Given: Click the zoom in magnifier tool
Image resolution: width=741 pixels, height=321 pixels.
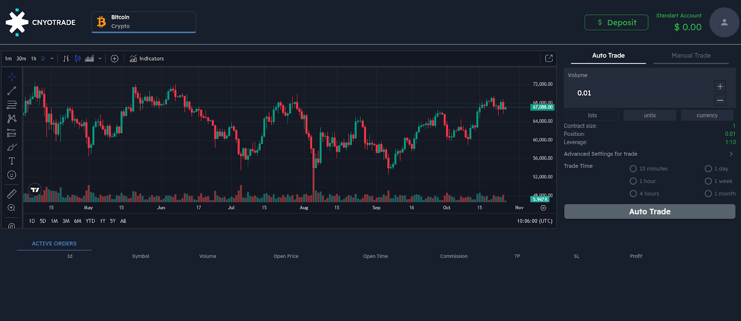Looking at the screenshot, I should point(12,208).
